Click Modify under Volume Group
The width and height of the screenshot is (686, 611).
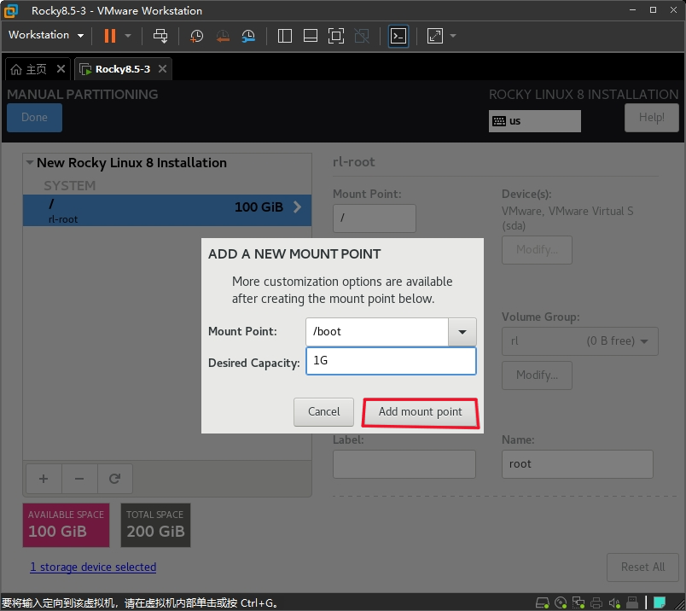(537, 375)
